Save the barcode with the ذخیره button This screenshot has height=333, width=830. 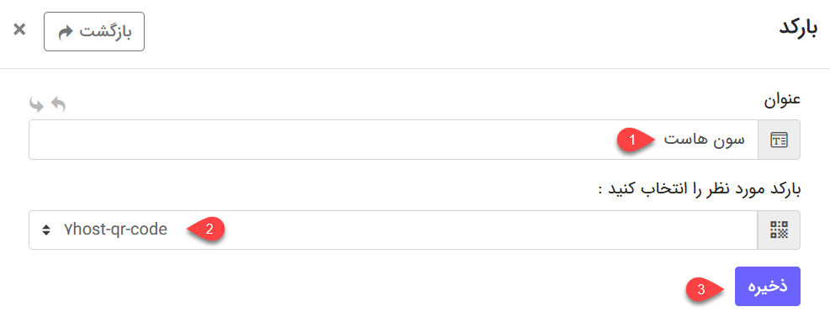(768, 287)
